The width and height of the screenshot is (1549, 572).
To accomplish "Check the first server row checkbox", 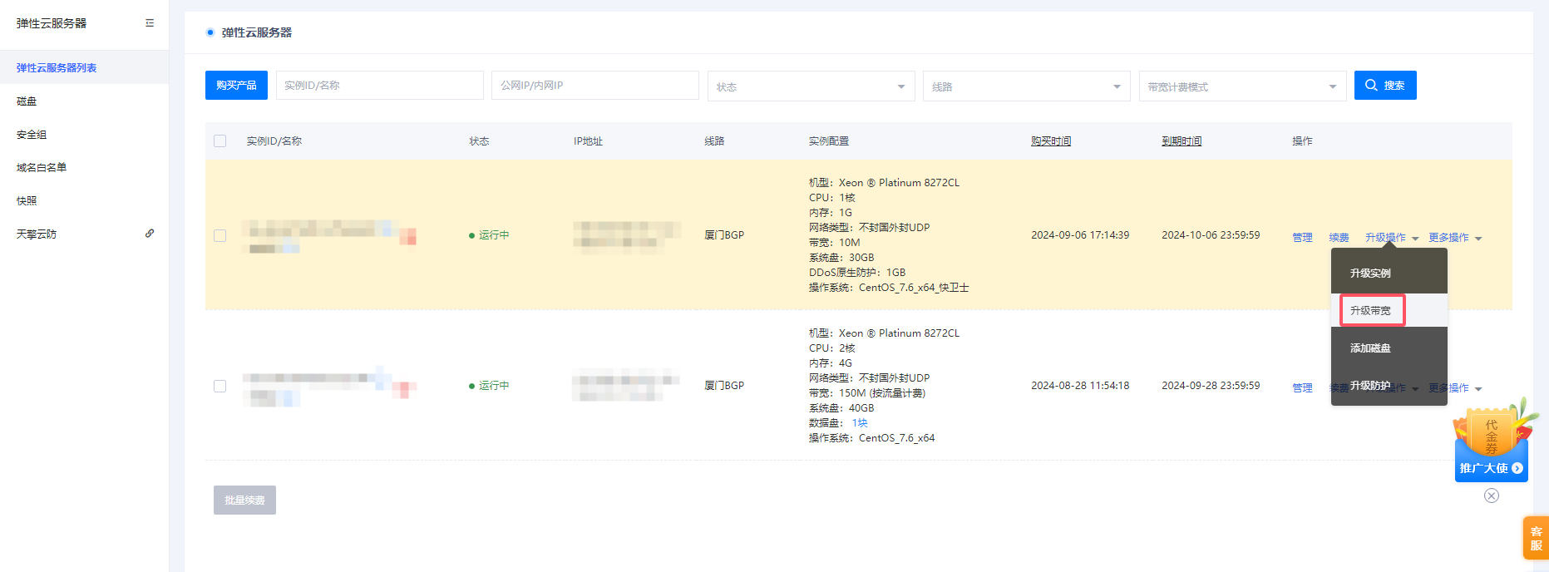I will [x=220, y=235].
